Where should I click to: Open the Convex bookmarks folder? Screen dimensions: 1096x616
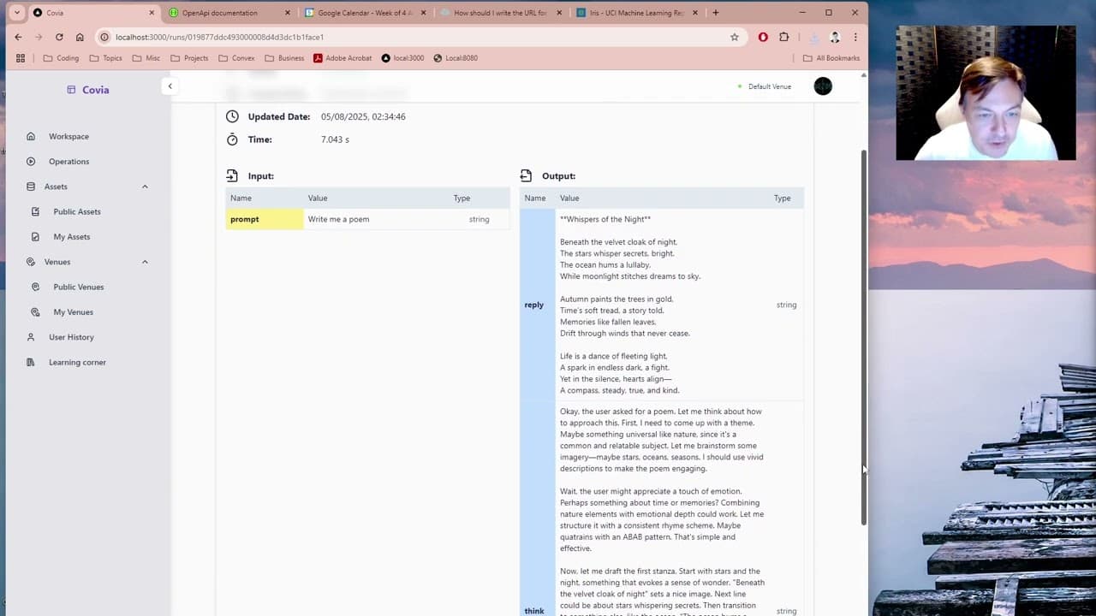(x=236, y=58)
